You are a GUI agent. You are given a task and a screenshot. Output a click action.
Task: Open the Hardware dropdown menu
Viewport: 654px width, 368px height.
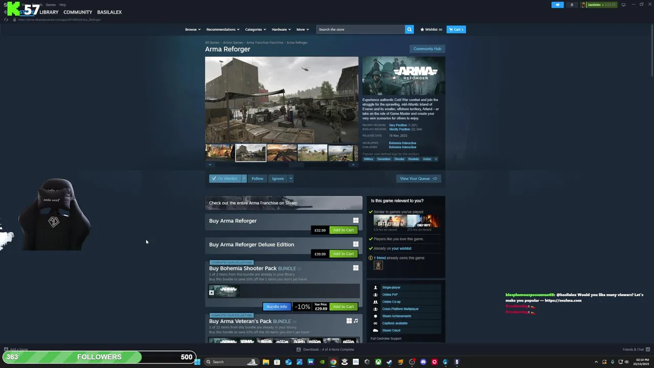click(281, 29)
